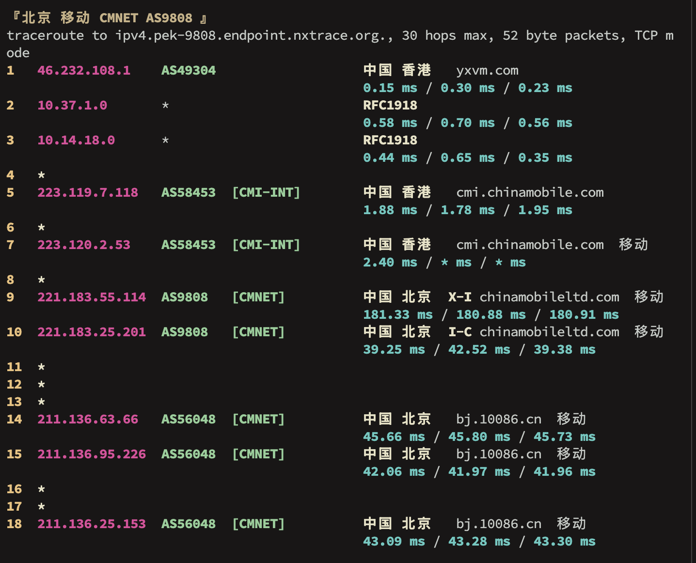The height and width of the screenshot is (563, 696).
Task: Select AS9808 on hop 10
Action: click(185, 332)
